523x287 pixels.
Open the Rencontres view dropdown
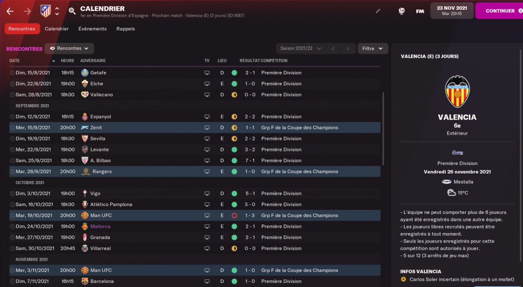pyautogui.click(x=69, y=49)
